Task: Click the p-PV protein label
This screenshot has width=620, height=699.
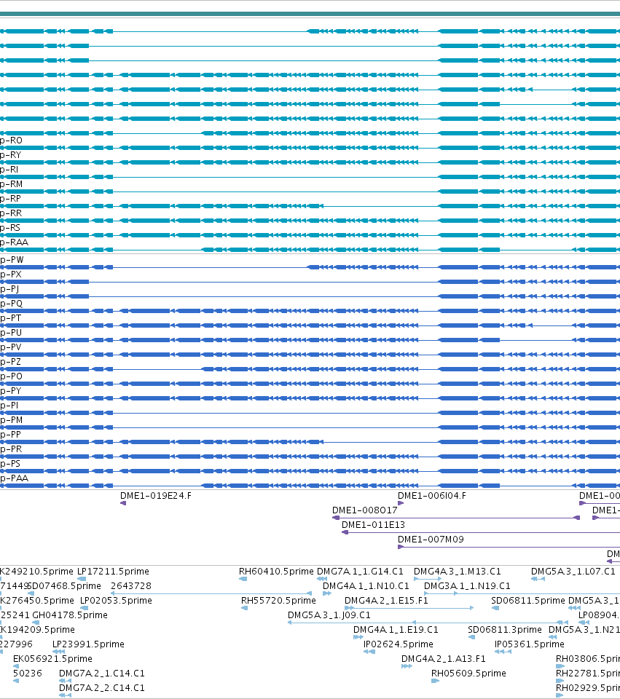Action: tap(11, 347)
